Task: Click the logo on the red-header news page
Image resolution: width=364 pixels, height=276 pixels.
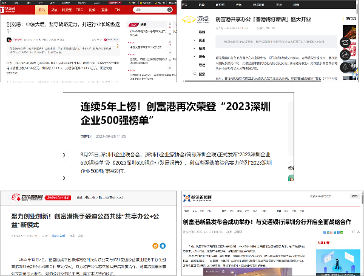Action: click(8, 10)
